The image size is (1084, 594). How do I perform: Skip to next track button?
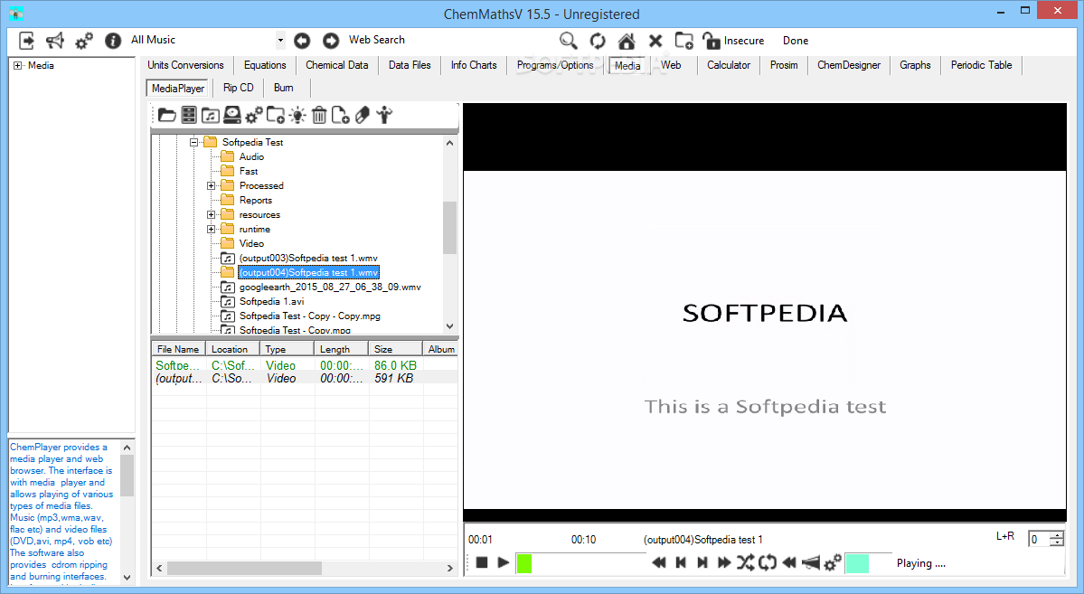point(702,563)
